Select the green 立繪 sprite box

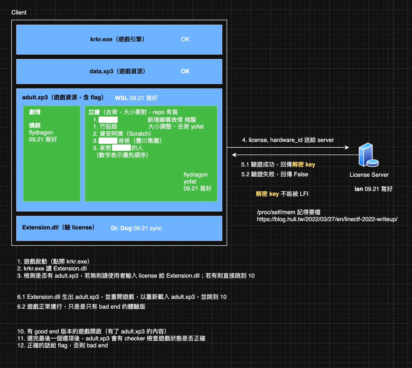point(151,154)
